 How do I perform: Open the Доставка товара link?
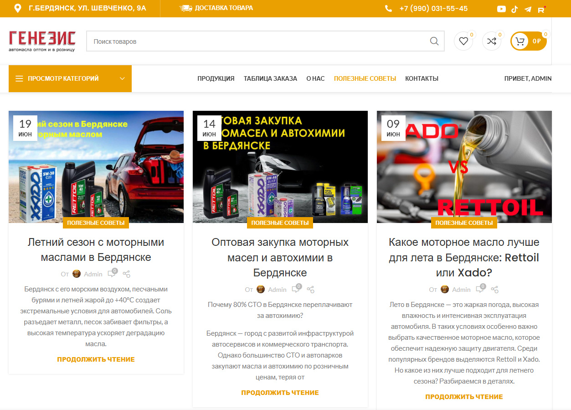[224, 8]
